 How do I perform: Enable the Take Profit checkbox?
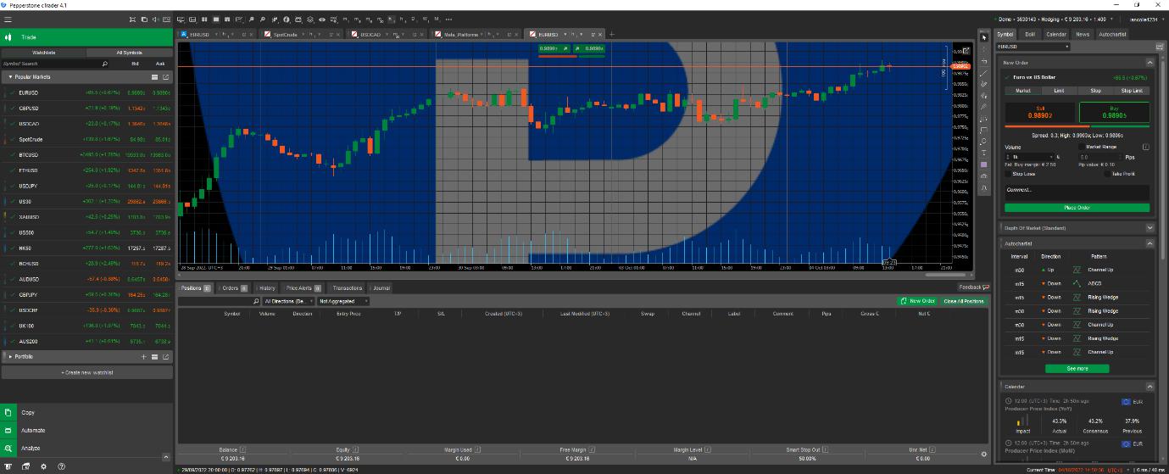[1107, 174]
